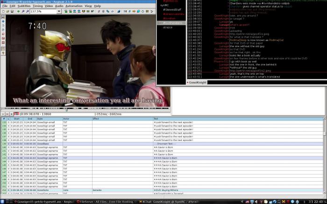The image size is (327, 204).
Task: Click Shift subtitles to current frame icon
Action: [92, 11]
